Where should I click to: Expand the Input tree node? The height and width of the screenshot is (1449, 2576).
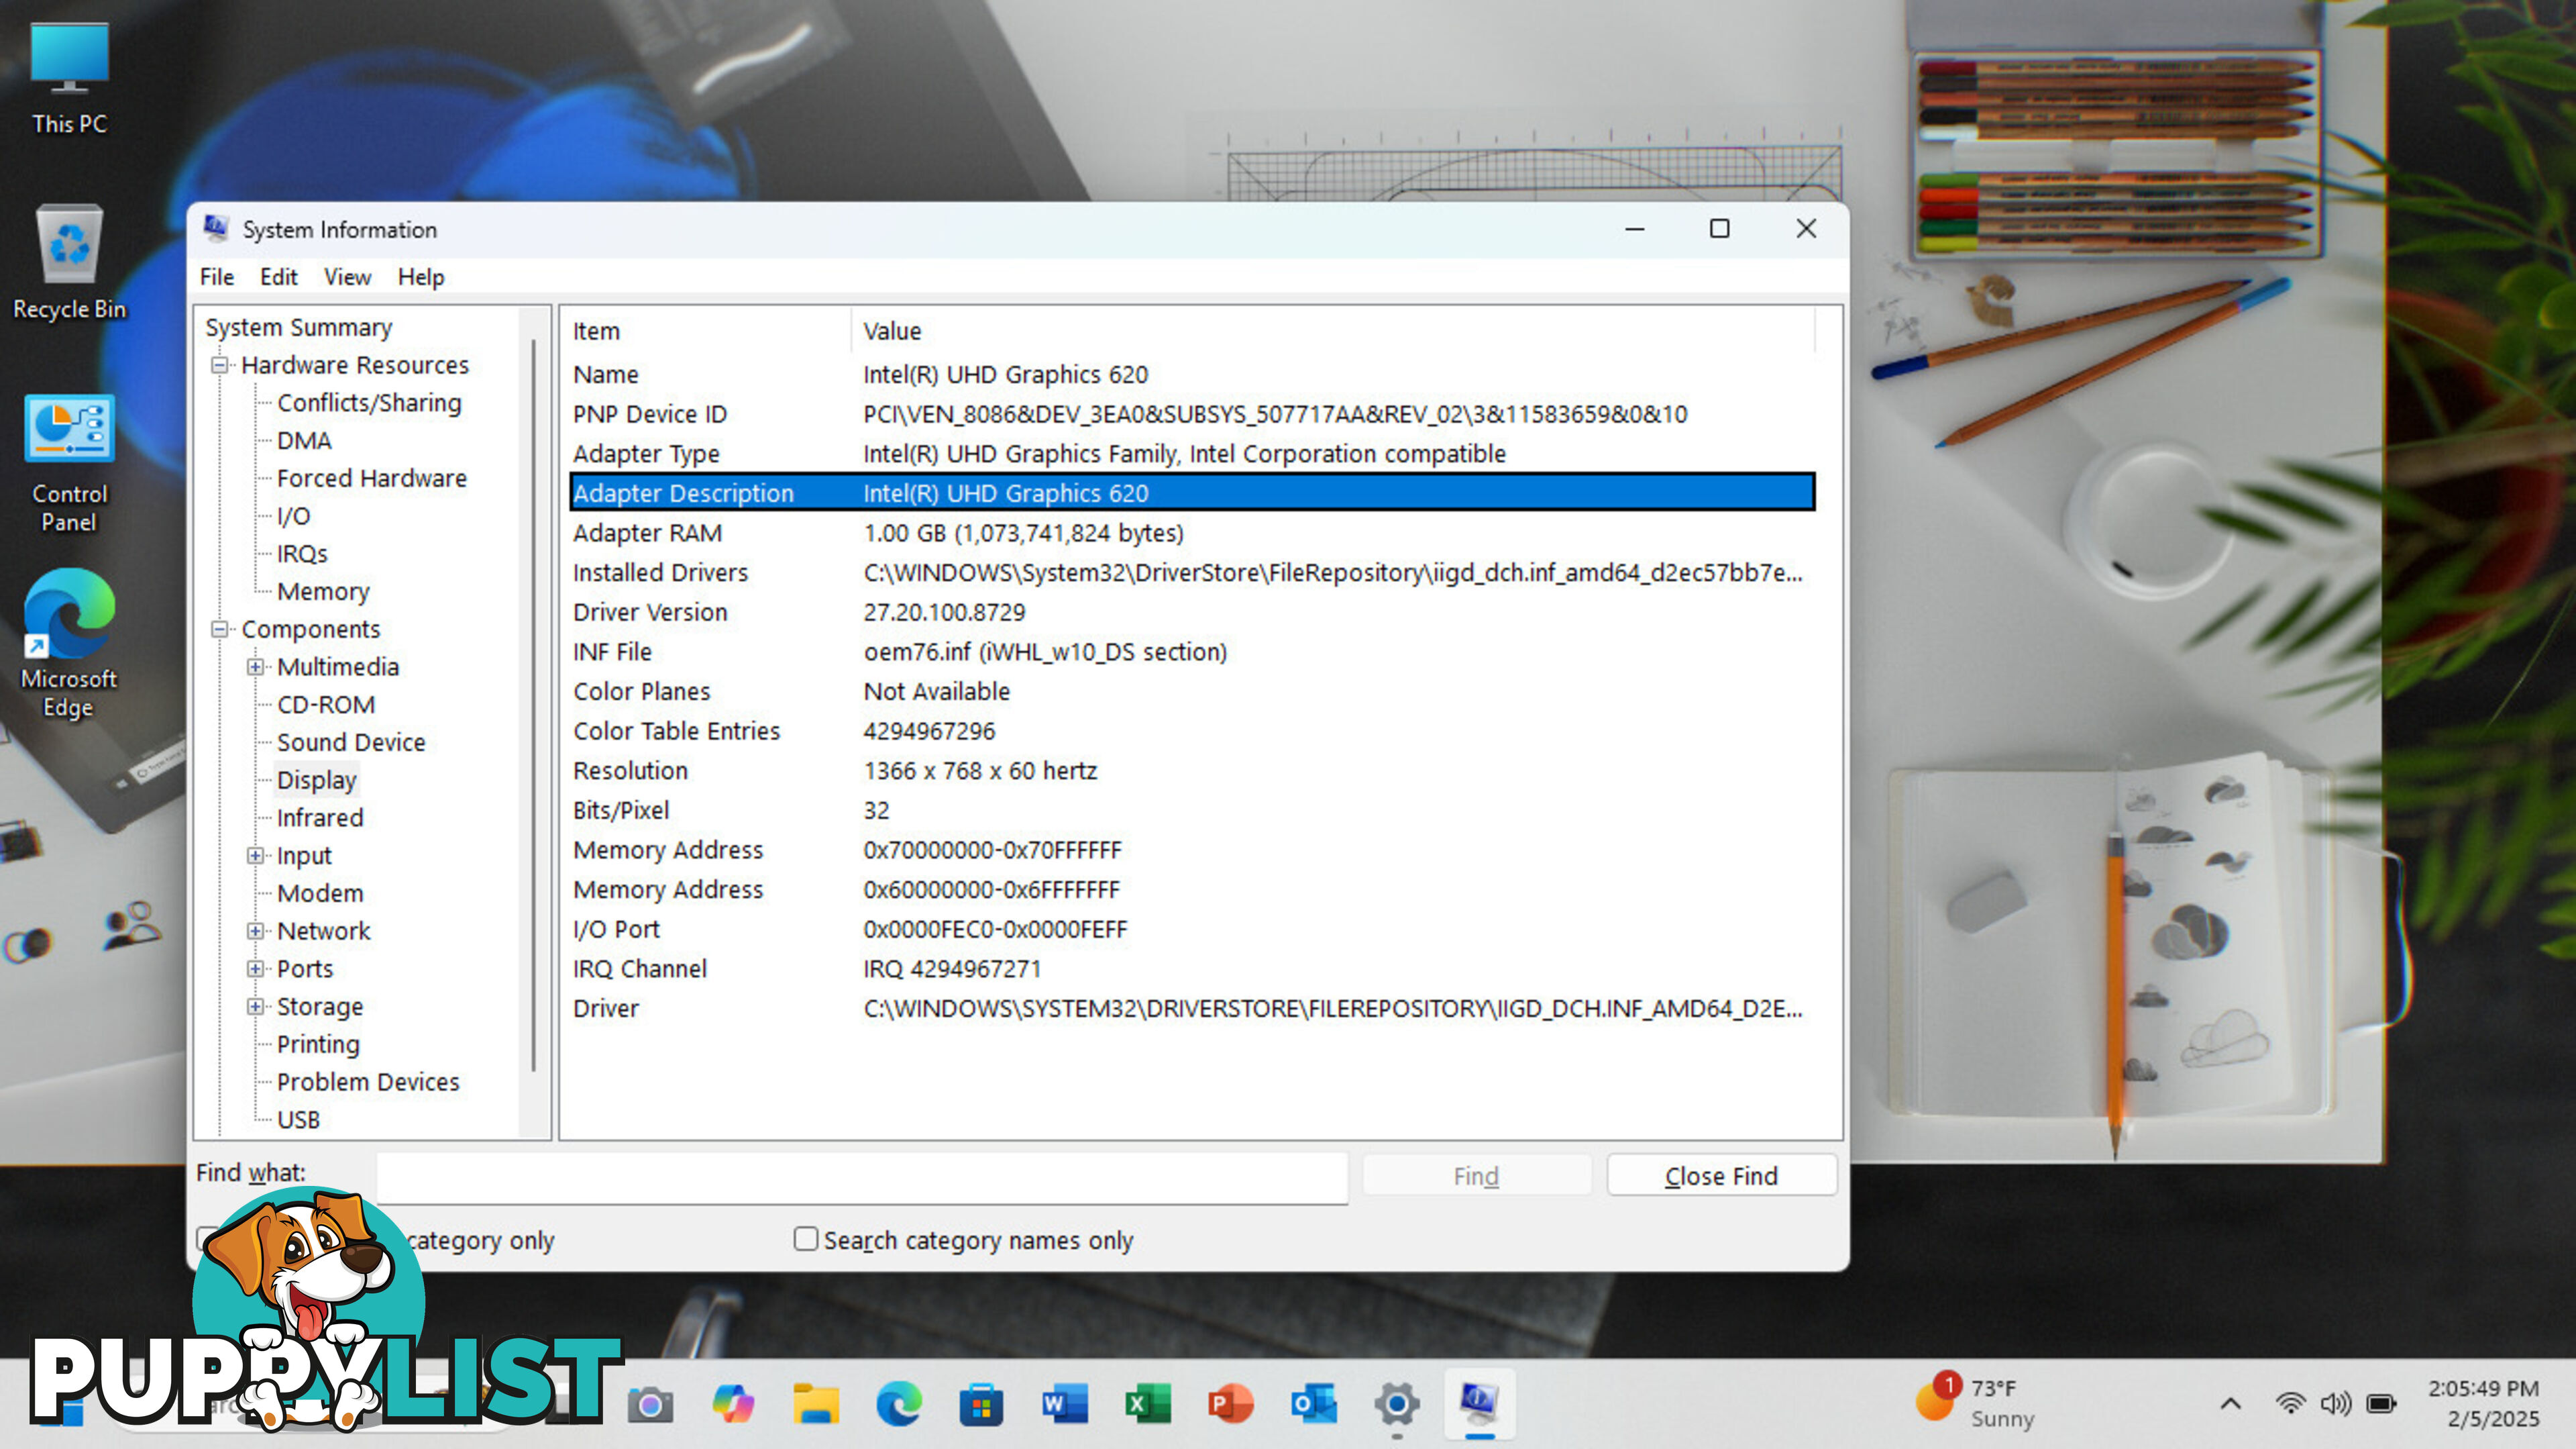[256, 856]
